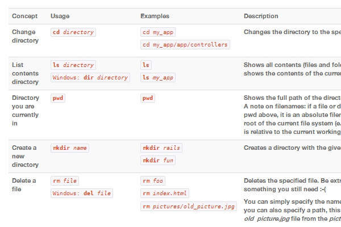The image size is (341, 227).
Task: Click 'rm pictures/old_picture.jpg' example snippet
Action: click(189, 206)
